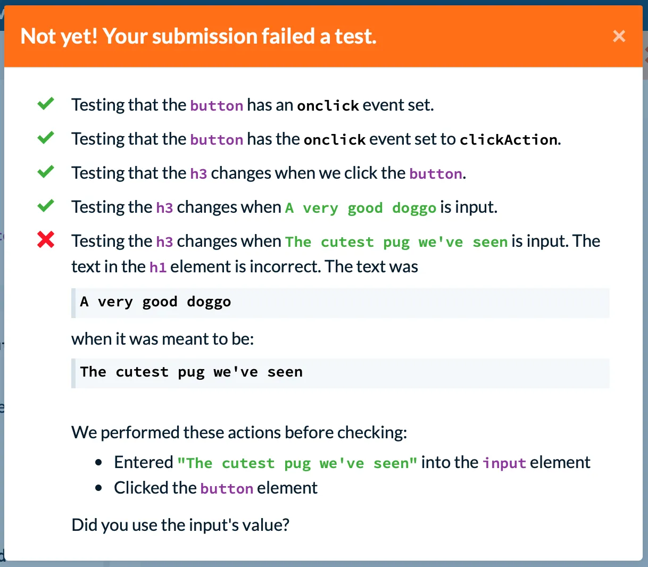This screenshot has height=567, width=648.
Task: Click the green 'A very good doggo' inline text
Action: pyautogui.click(x=361, y=208)
